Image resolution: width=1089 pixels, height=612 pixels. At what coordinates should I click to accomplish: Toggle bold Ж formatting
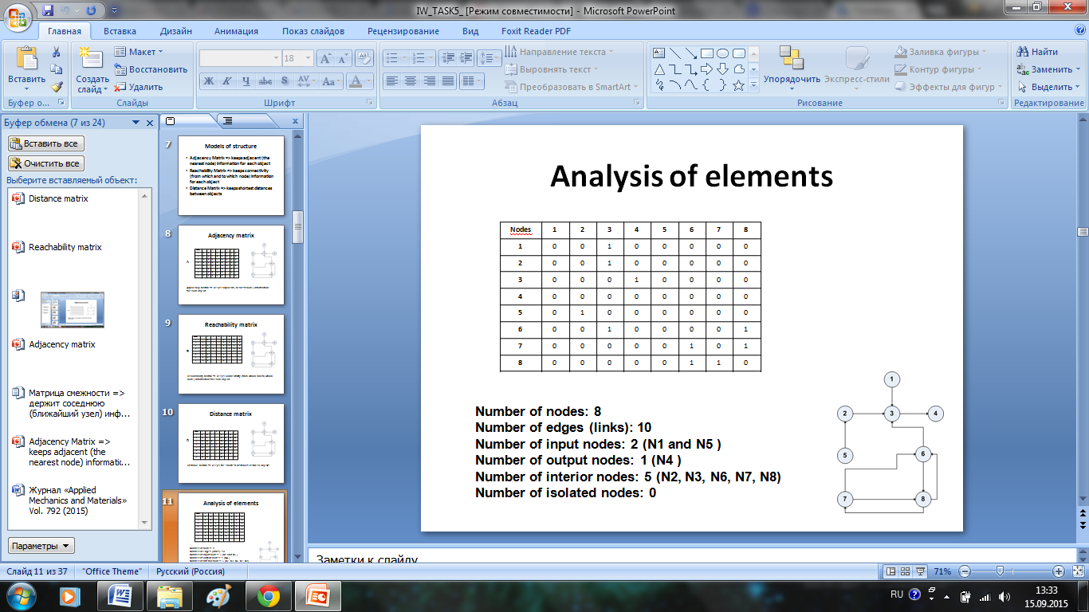[208, 81]
